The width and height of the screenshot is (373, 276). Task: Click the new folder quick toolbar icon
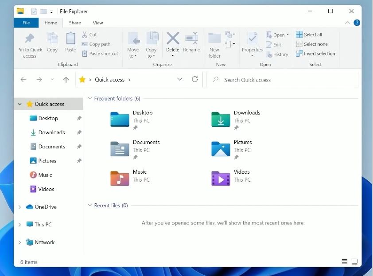(x=43, y=11)
